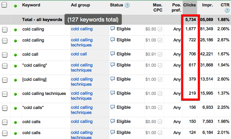The width and height of the screenshot is (231, 139).
Task: Sort by the Clicks column header
Action: (189, 5)
